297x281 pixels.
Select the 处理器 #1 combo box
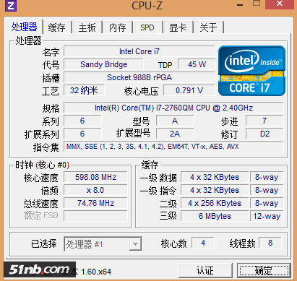(103, 244)
